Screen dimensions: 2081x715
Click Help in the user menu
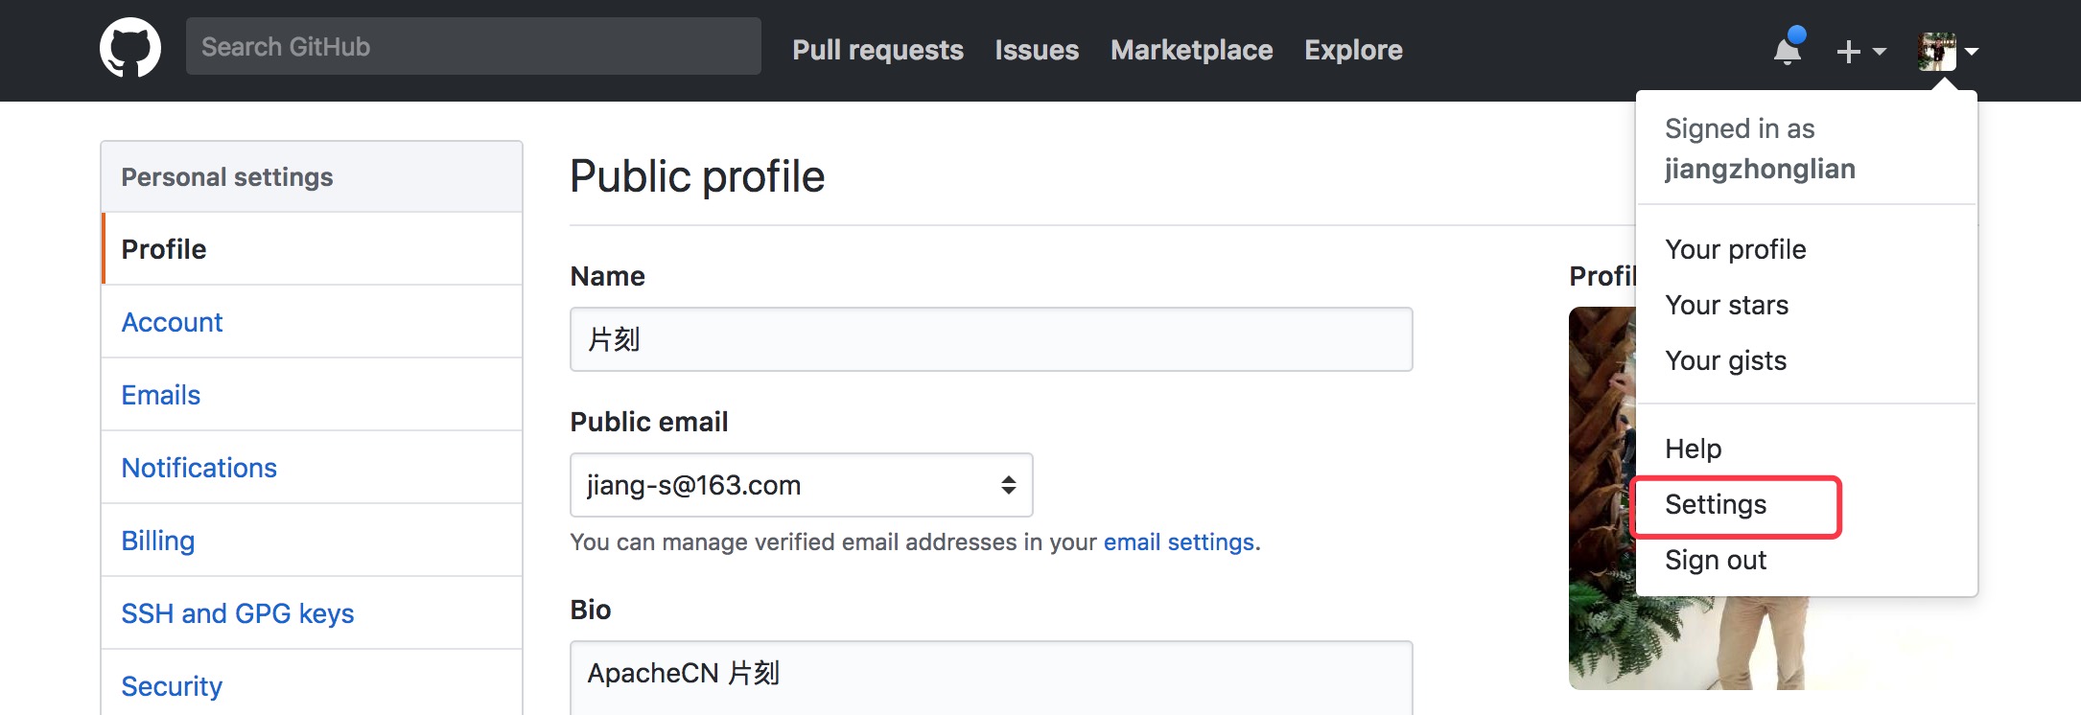point(1693,450)
